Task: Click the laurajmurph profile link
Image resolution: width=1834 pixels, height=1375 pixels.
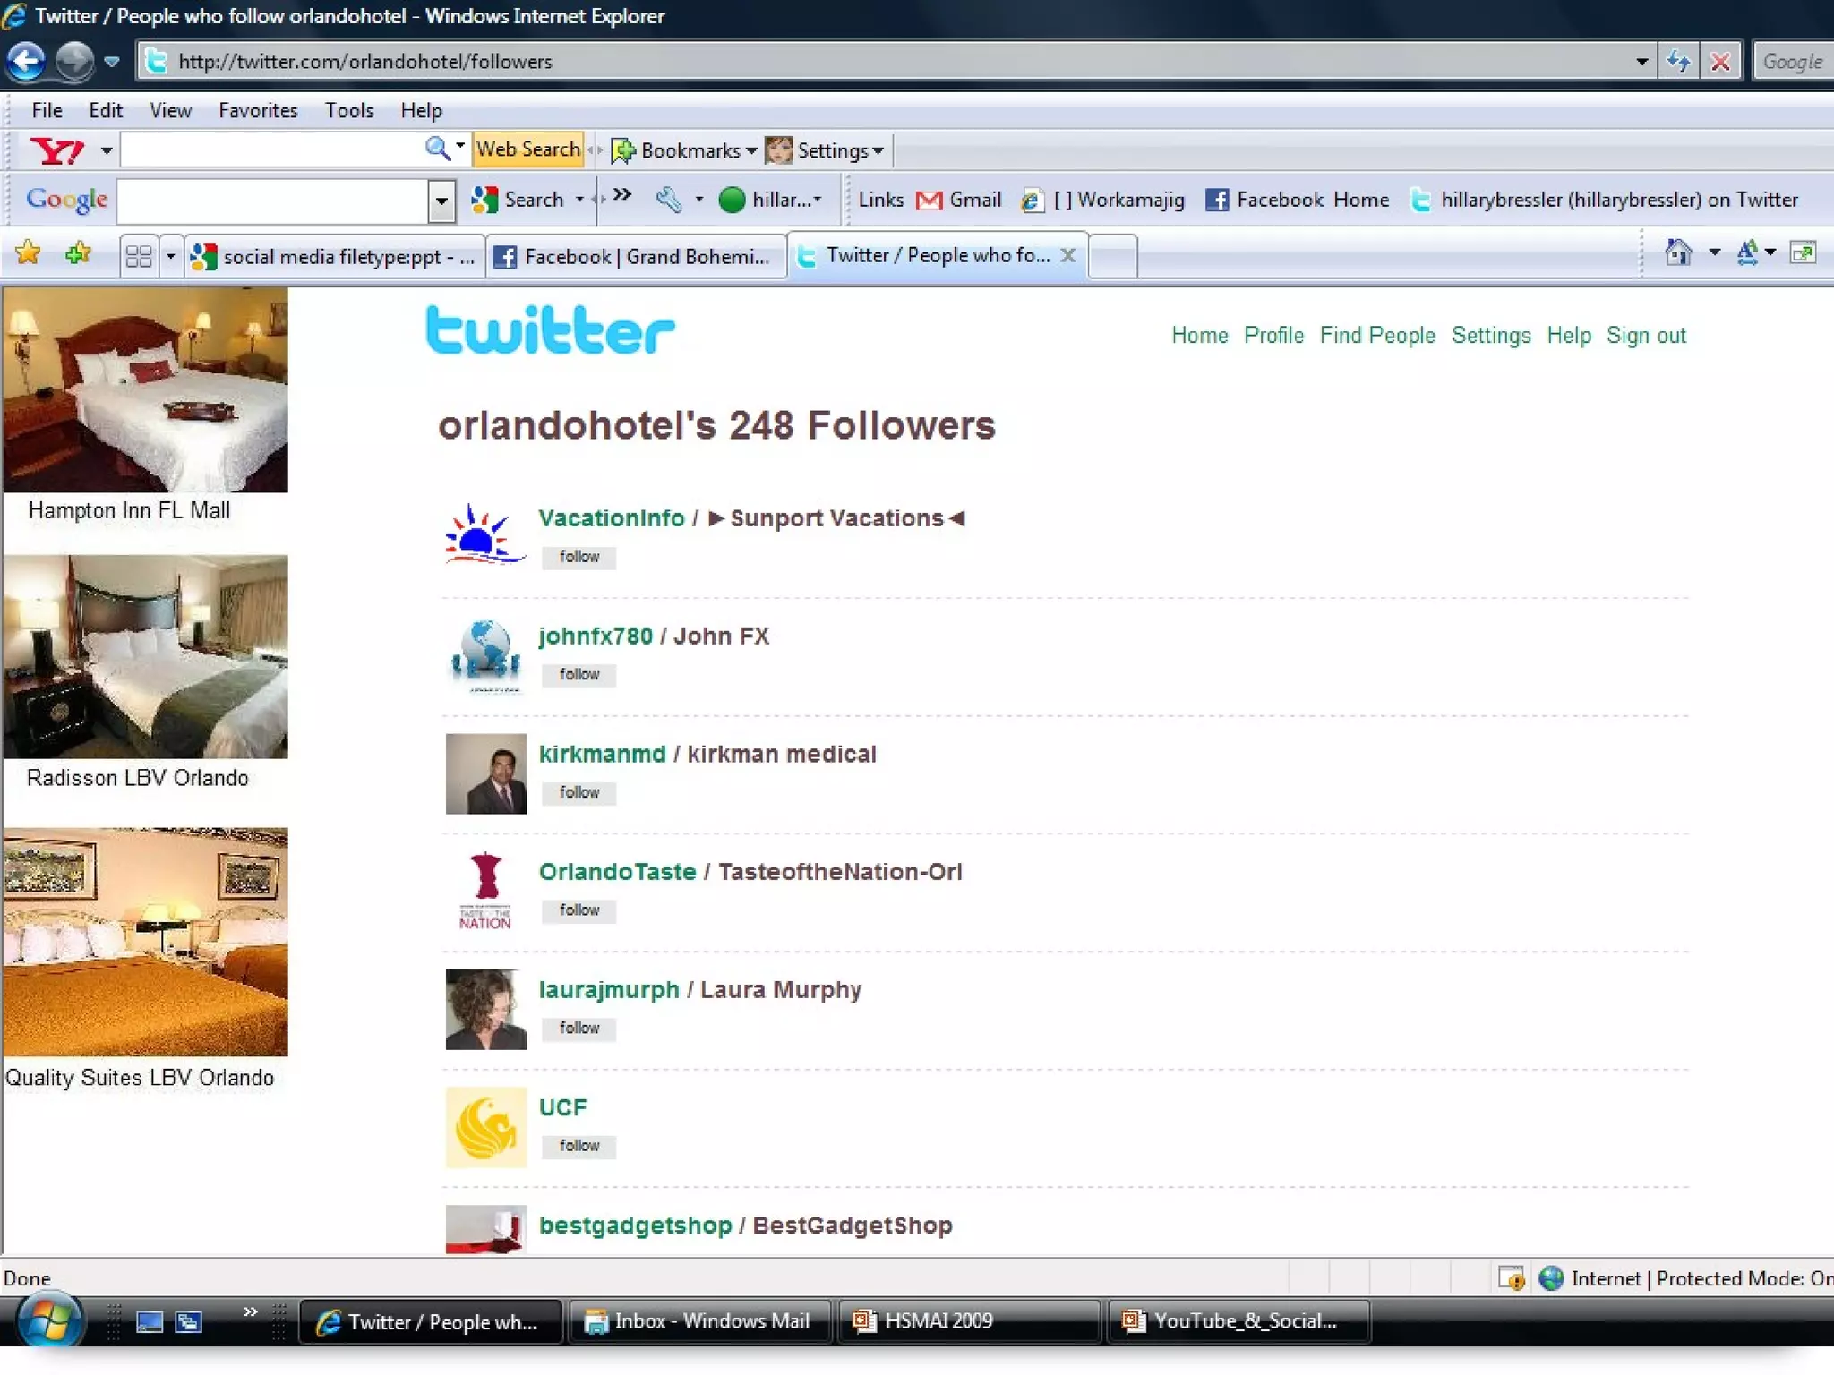Action: pyautogui.click(x=609, y=989)
